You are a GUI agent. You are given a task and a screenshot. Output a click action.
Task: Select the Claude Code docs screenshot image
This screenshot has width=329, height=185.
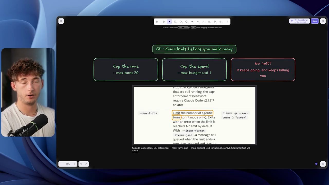pyautogui.click(x=194, y=115)
